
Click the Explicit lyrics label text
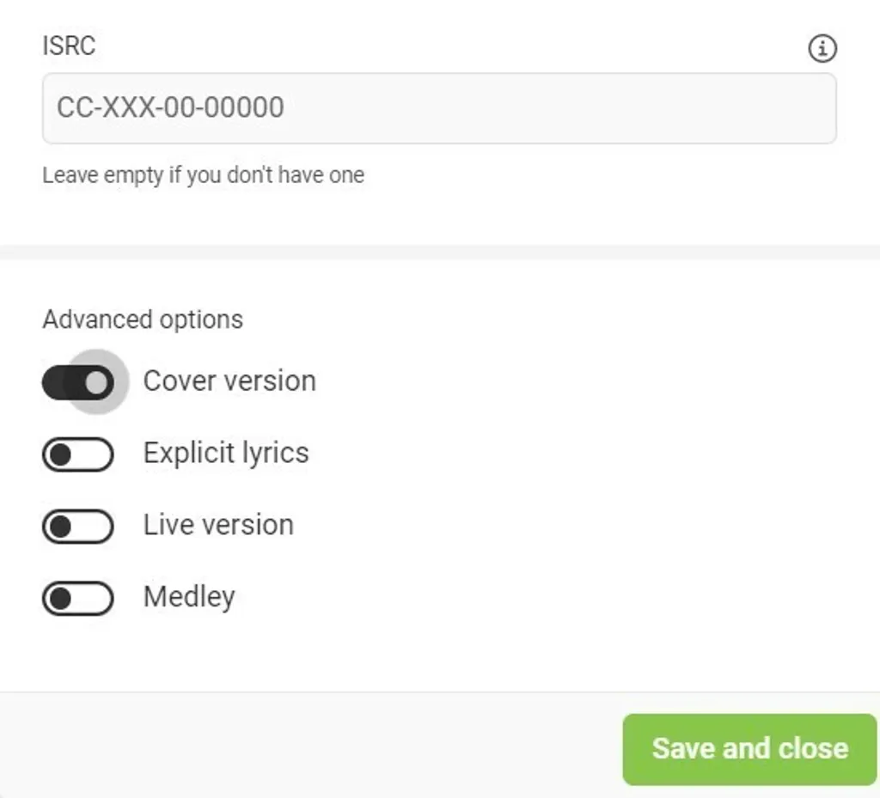226,453
